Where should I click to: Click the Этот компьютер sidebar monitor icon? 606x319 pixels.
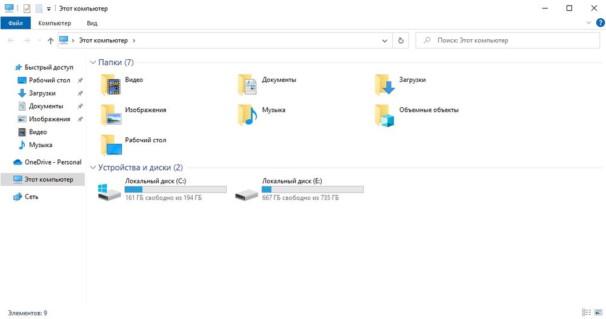[18, 180]
